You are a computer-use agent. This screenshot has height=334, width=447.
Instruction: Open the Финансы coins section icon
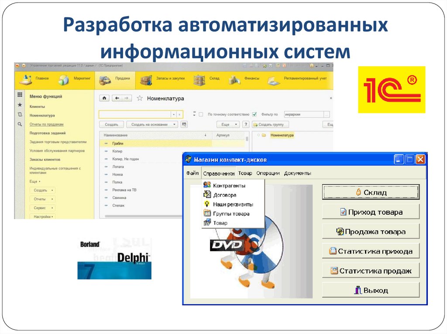(234, 80)
